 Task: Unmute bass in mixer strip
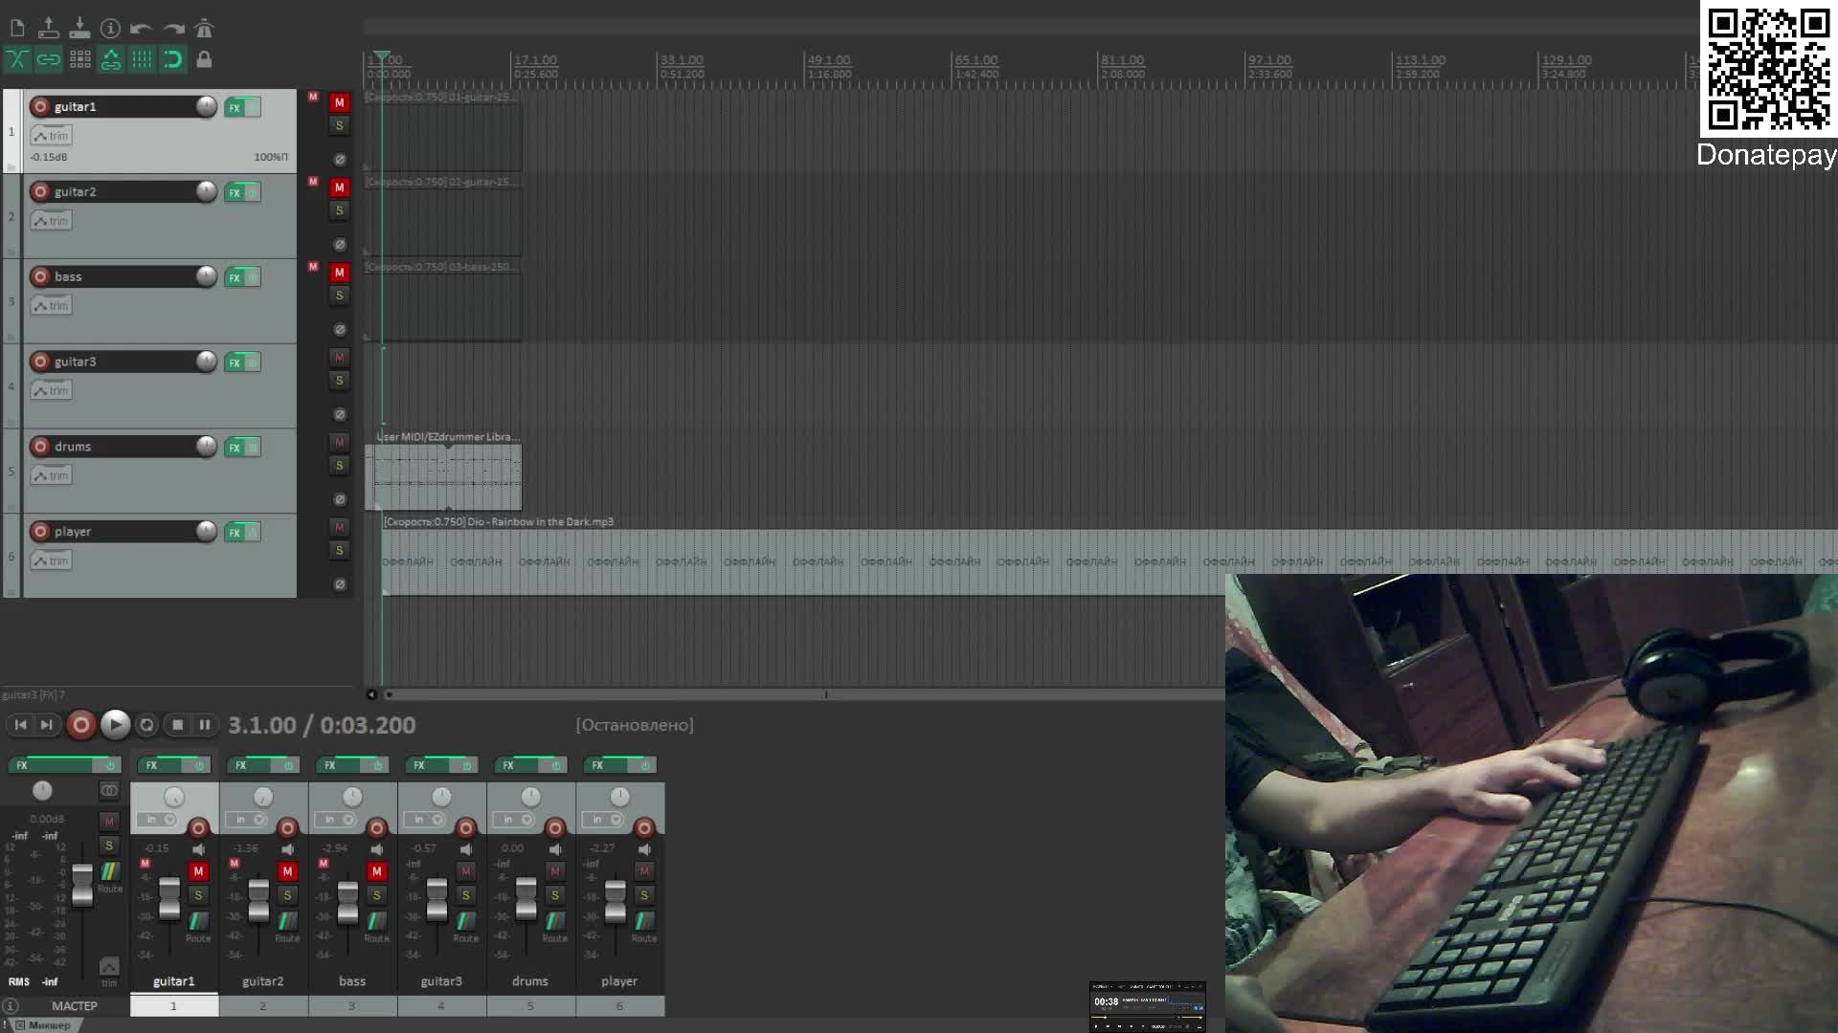pyautogui.click(x=376, y=871)
